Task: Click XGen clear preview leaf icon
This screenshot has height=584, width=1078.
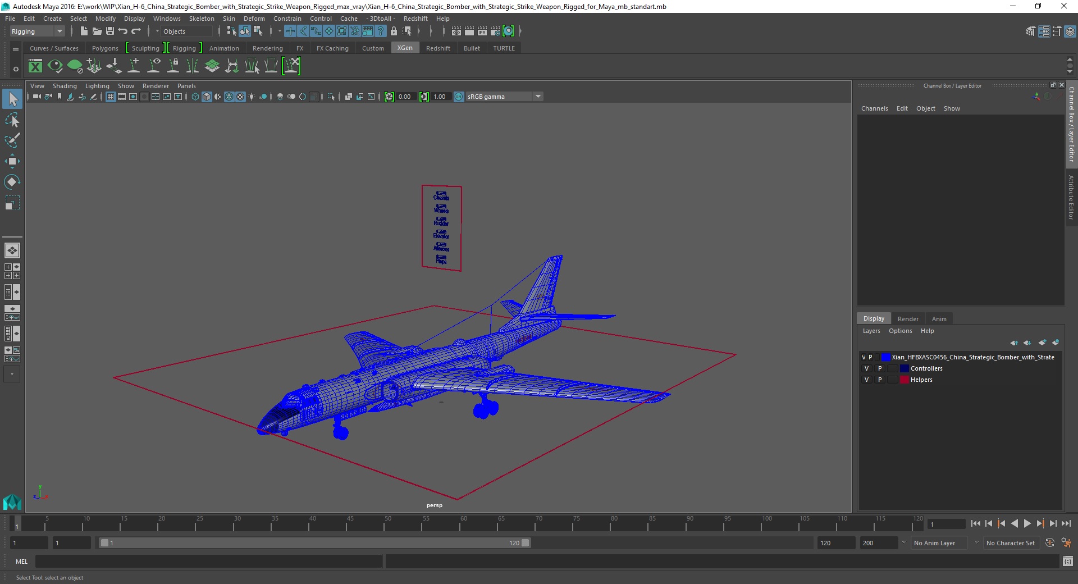Action: click(75, 66)
